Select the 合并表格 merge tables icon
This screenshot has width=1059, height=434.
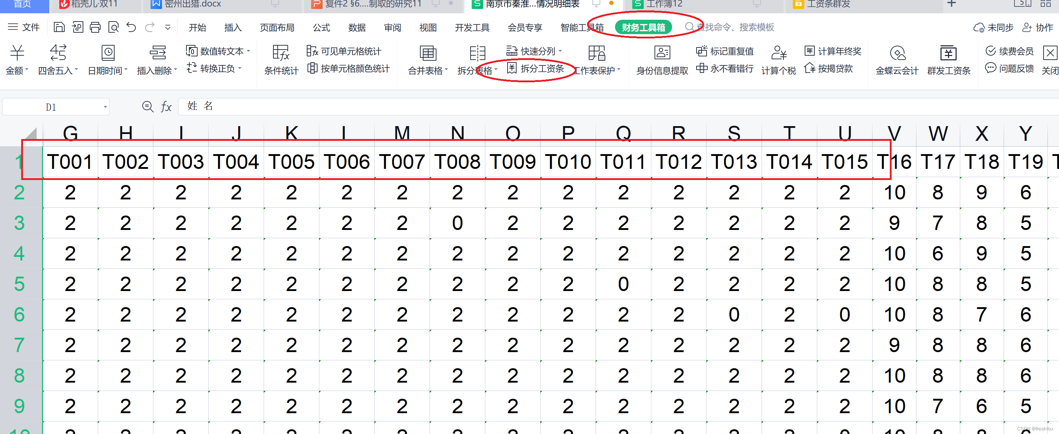pos(427,53)
